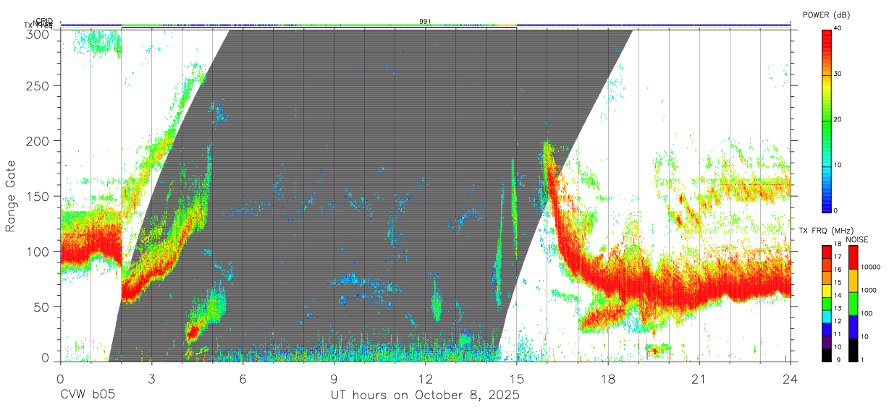Click the x-axis tick label "15"
The width and height of the screenshot is (889, 410).
(516, 378)
